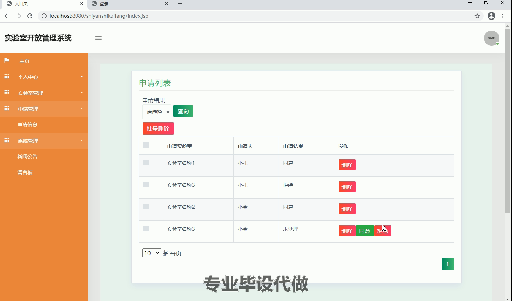Click the flag icon beside 主页
This screenshot has width=512, height=301.
pos(6,61)
